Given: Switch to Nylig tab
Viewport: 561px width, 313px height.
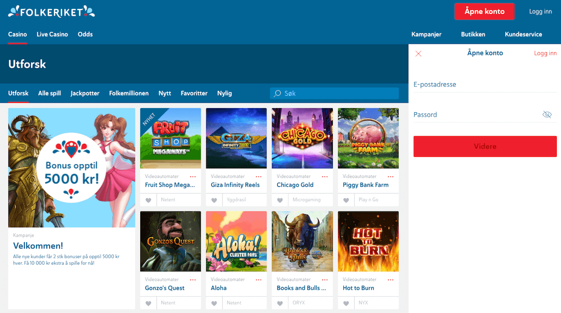Looking at the screenshot, I should (x=224, y=93).
